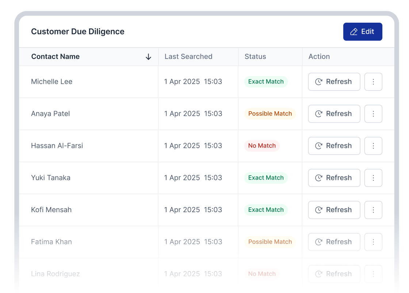409x293 pixels.
Task: Open the three-dot menu for Michelle Lee
Action: point(373,82)
